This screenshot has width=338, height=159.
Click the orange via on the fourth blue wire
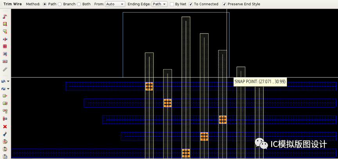tap(204, 136)
